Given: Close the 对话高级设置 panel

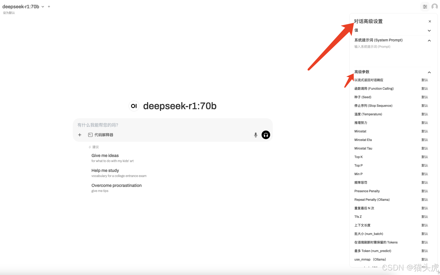Looking at the screenshot, I should tap(430, 21).
